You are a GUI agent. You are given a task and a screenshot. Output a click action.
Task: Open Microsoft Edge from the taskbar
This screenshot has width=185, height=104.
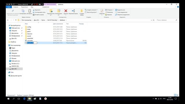[24, 99]
